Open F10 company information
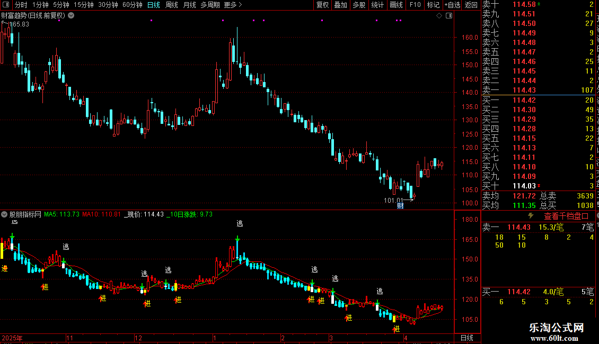This screenshot has width=599, height=344. pos(415,5)
